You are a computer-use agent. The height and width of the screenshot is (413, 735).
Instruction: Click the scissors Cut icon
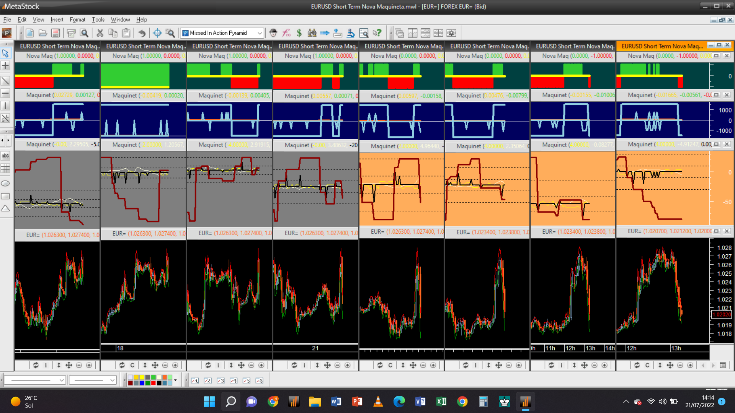100,33
